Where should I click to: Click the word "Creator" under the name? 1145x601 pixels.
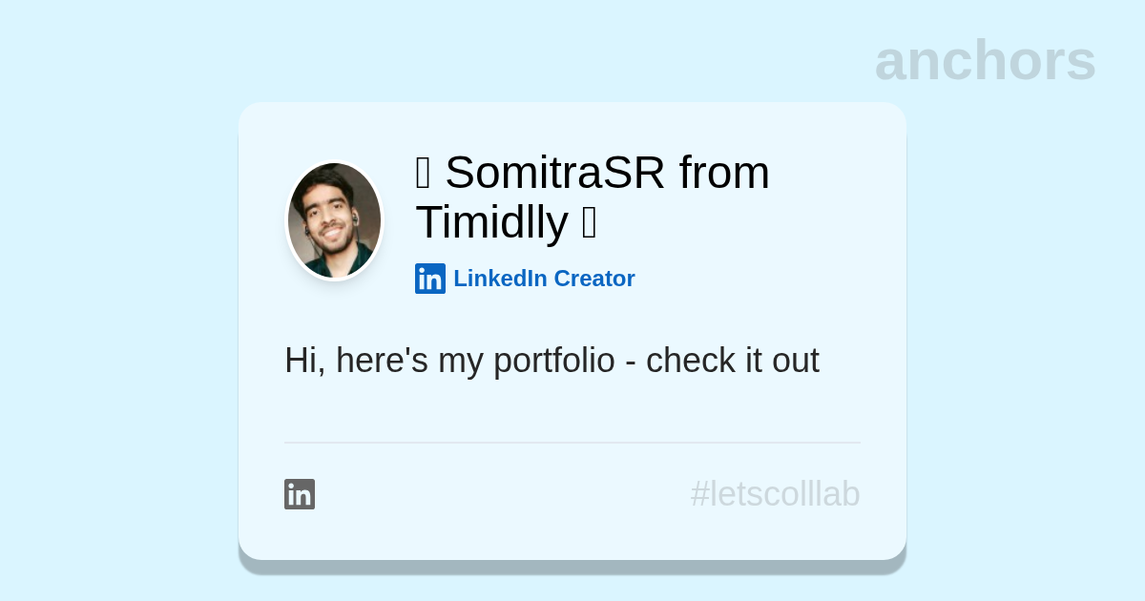click(x=594, y=279)
